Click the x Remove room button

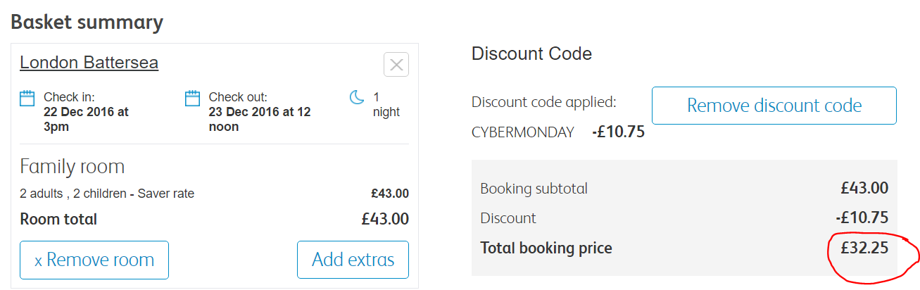[94, 260]
